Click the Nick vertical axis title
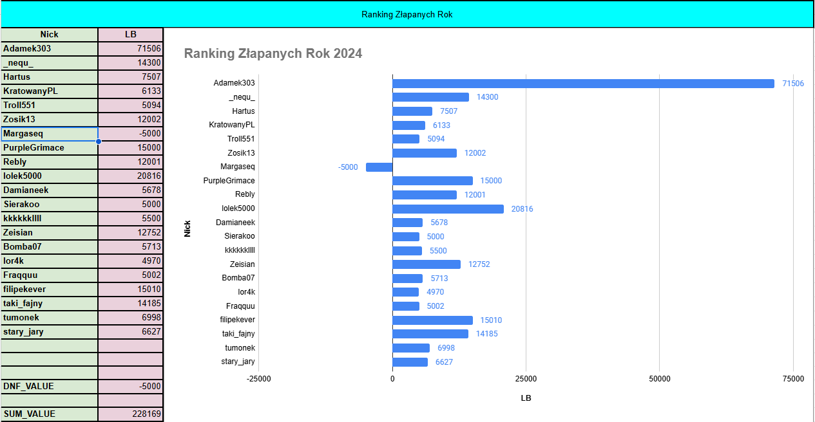Image resolution: width=815 pixels, height=422 pixels. tap(187, 228)
